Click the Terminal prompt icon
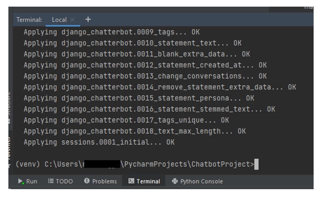This screenshot has height=200, width=322. pyautogui.click(x=131, y=181)
